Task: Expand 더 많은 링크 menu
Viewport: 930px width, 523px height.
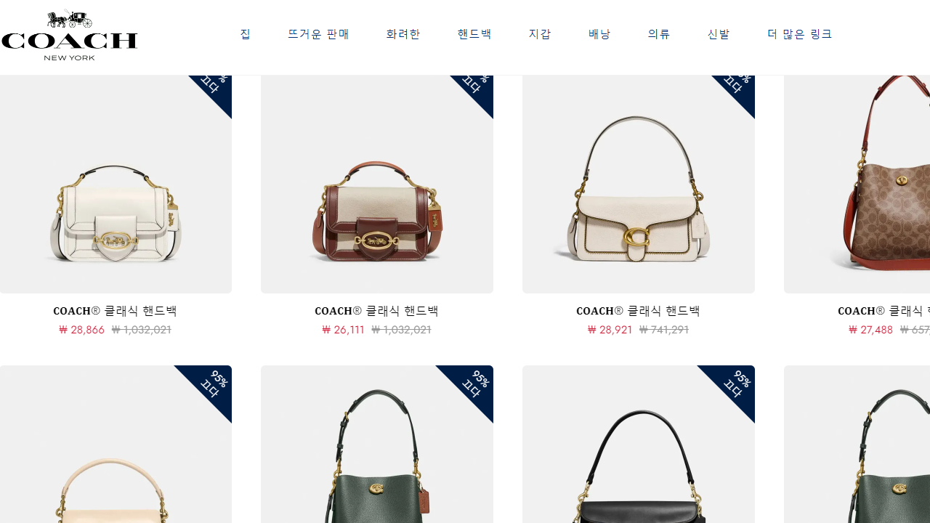Action: 800,34
